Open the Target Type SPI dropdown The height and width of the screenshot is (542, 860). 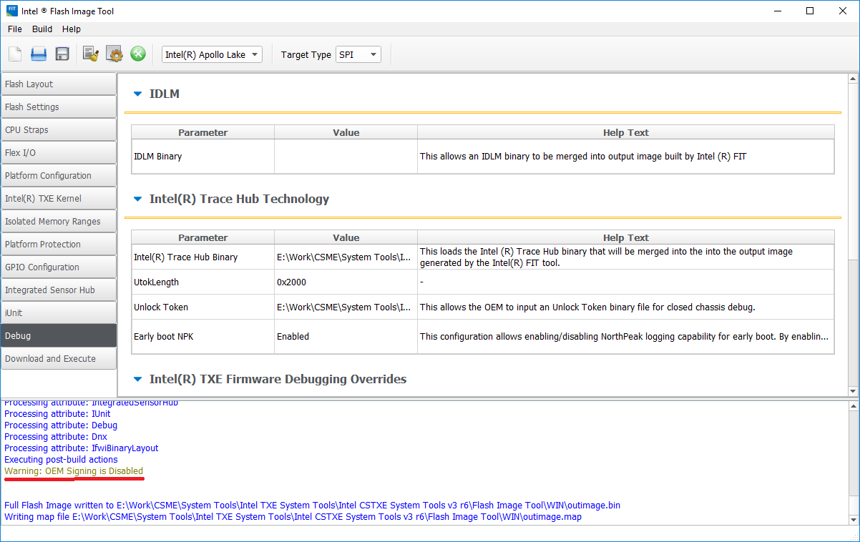358,54
